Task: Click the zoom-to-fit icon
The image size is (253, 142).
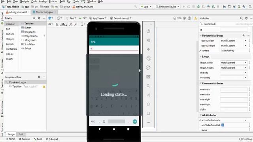Action: pos(189,18)
